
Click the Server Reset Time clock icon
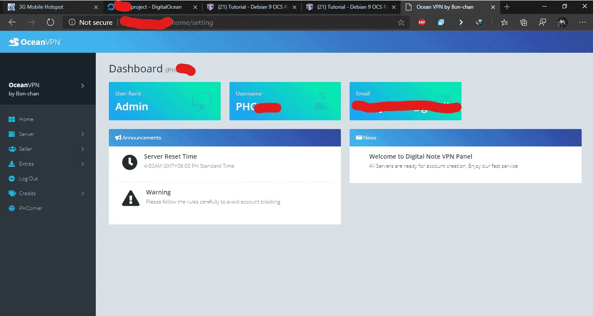click(x=130, y=162)
